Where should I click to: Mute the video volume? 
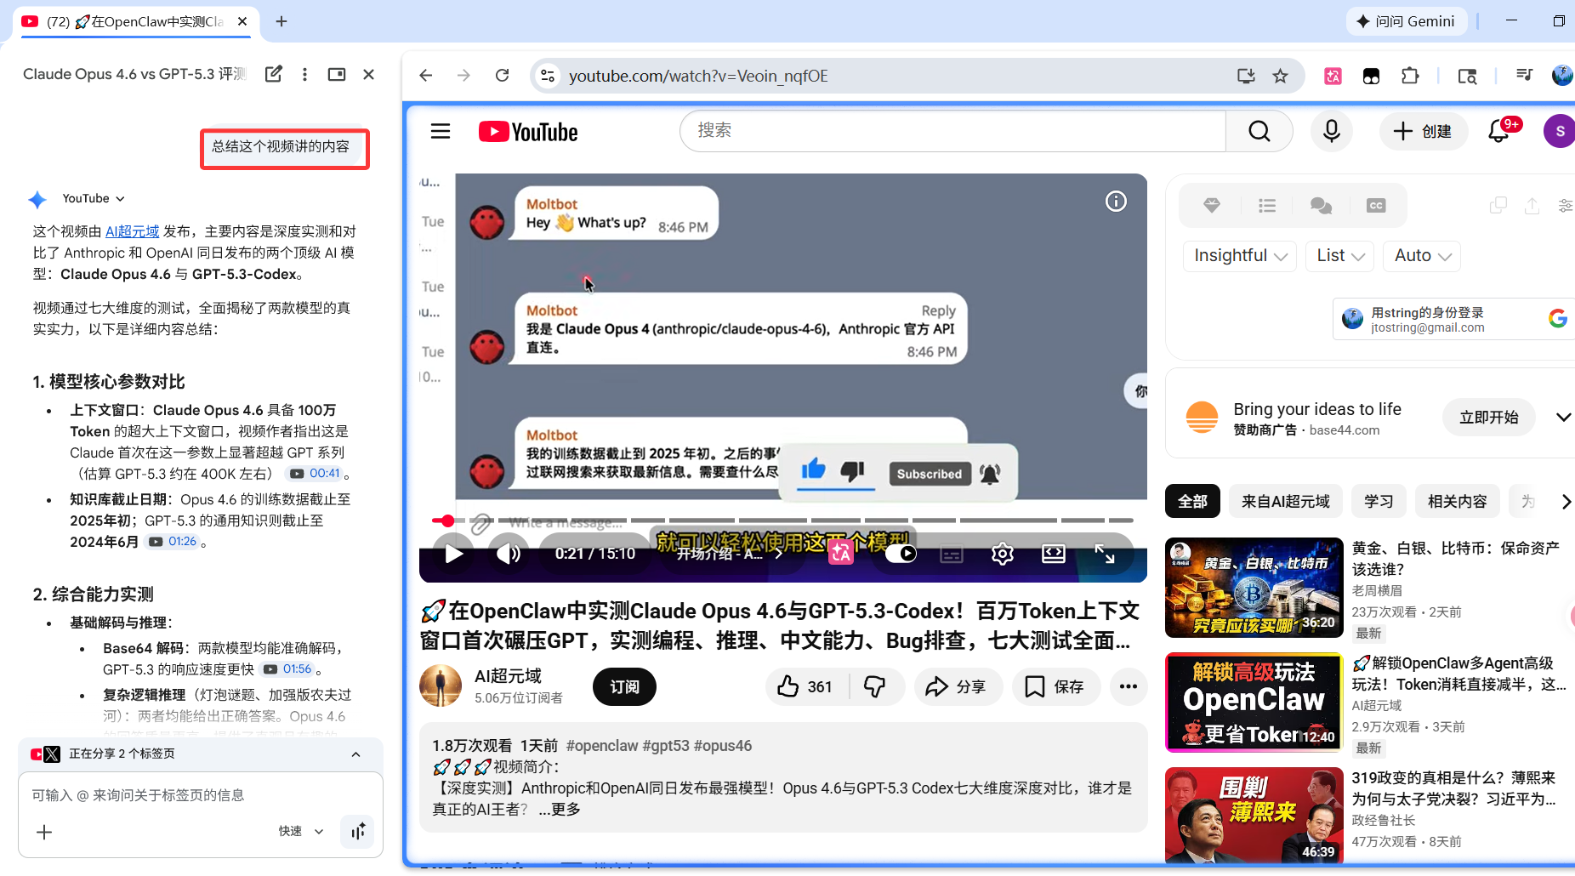coord(509,555)
